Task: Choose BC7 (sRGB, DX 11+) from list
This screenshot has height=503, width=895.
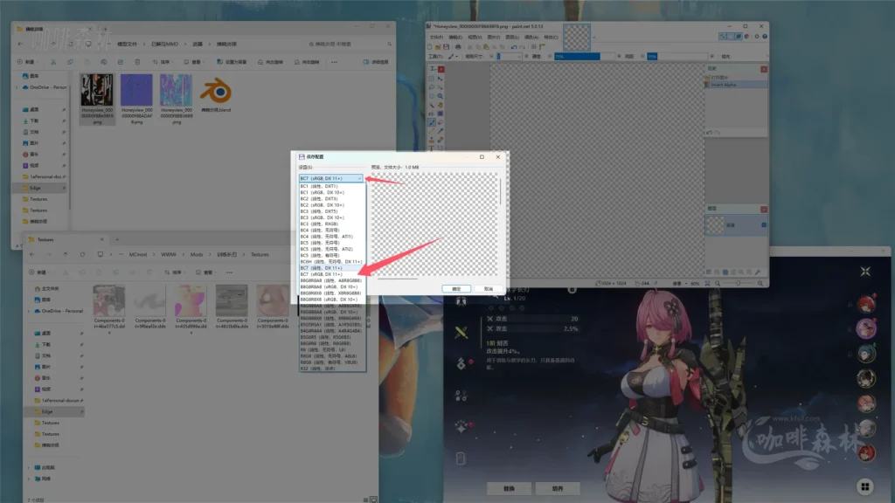Action: tap(322, 274)
